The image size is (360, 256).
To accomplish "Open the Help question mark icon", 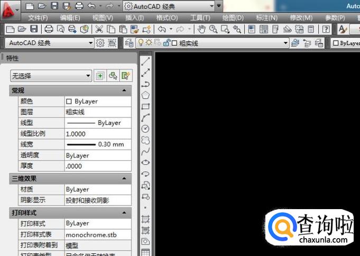I will point(326,29).
